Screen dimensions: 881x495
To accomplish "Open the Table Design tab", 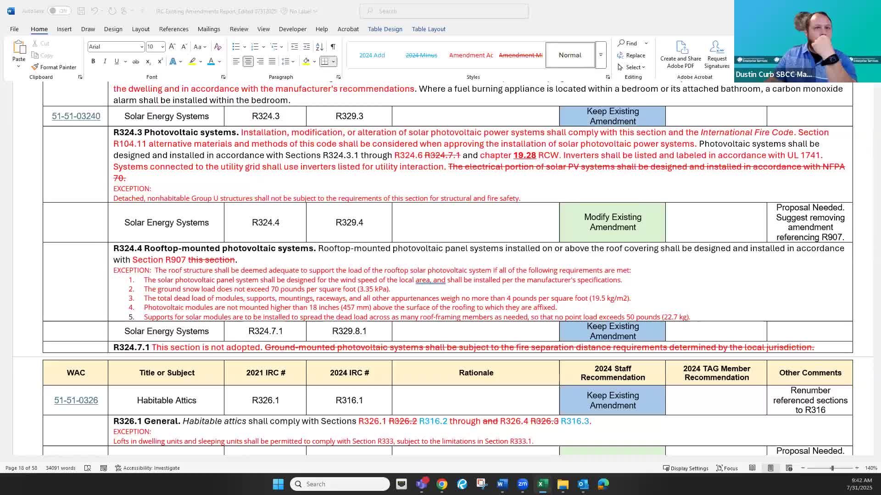I will point(385,29).
